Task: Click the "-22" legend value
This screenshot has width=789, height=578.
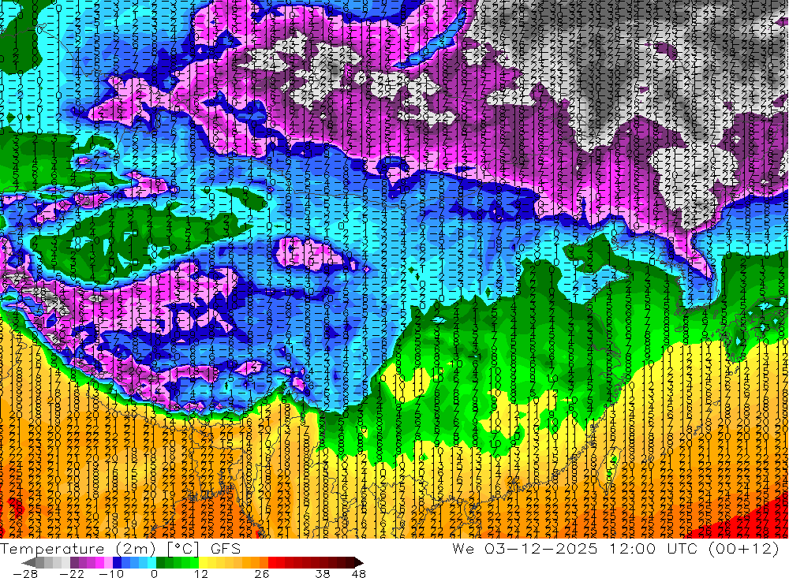Action: 72,573
